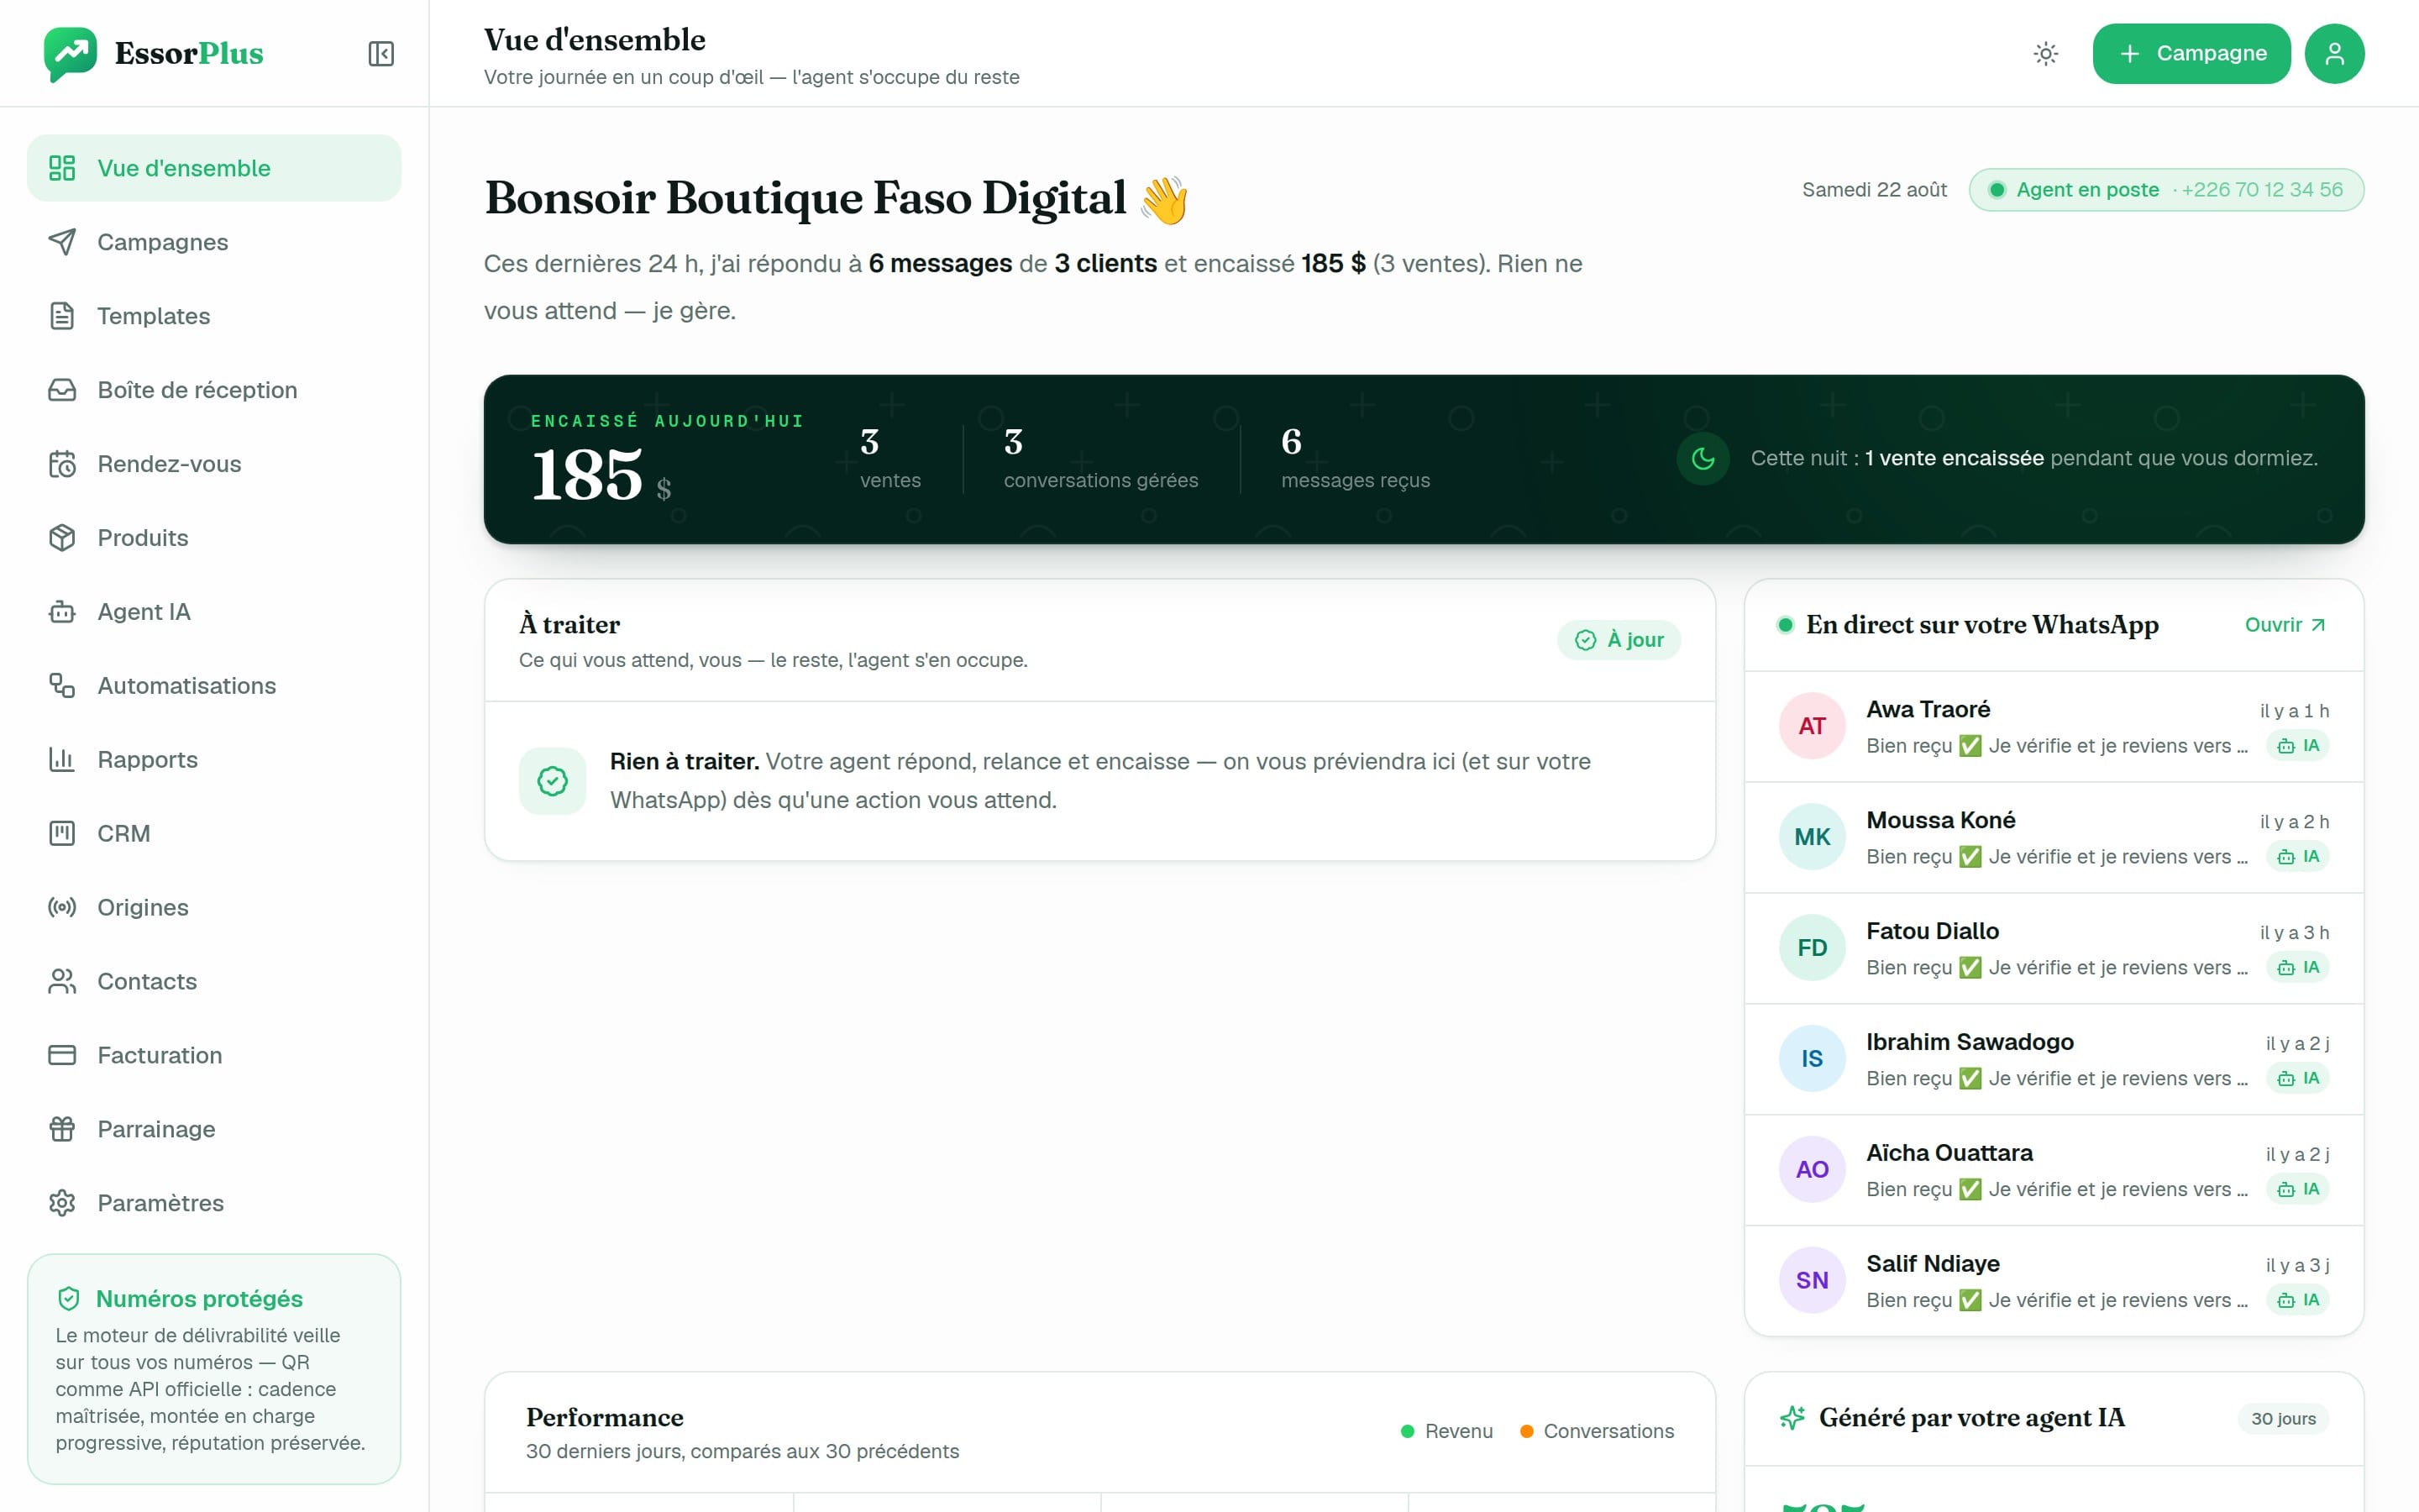Click the 185 $ encaissé amount
This screenshot has height=1512, width=2419.
pos(601,475)
